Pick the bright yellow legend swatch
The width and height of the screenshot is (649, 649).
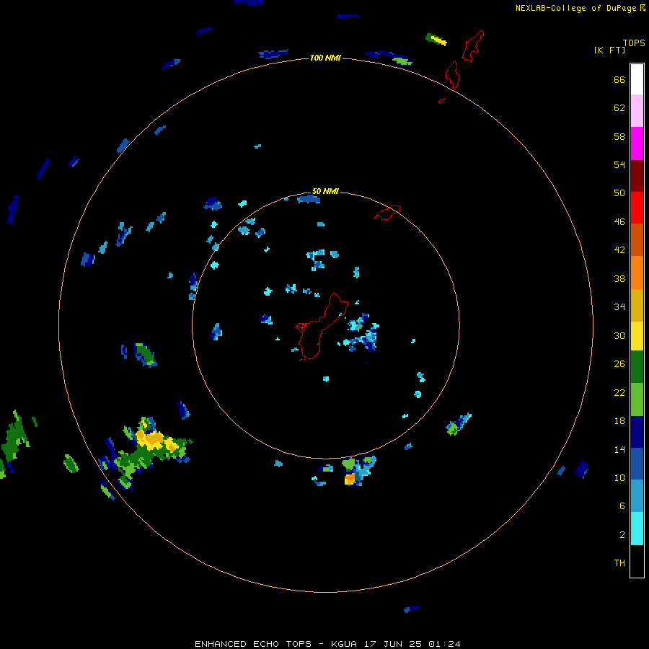coord(637,335)
